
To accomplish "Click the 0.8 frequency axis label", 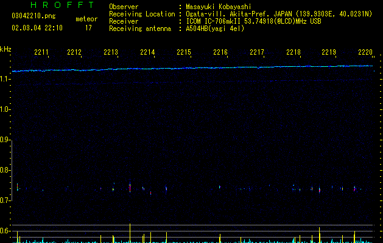I will 5,170.
